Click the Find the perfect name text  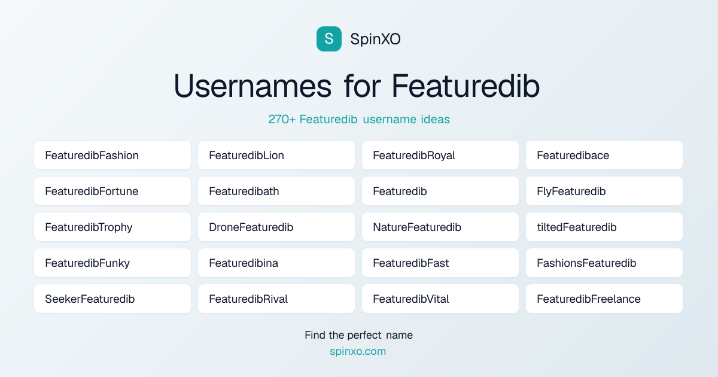click(x=358, y=335)
